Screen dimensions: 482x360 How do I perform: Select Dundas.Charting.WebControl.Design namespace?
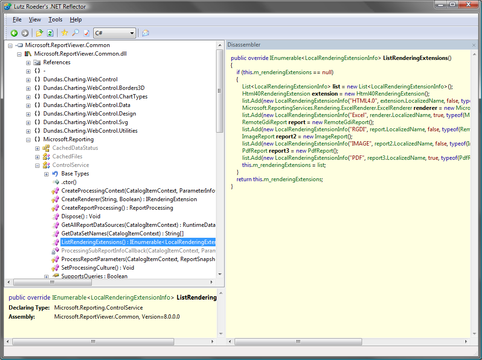click(89, 114)
